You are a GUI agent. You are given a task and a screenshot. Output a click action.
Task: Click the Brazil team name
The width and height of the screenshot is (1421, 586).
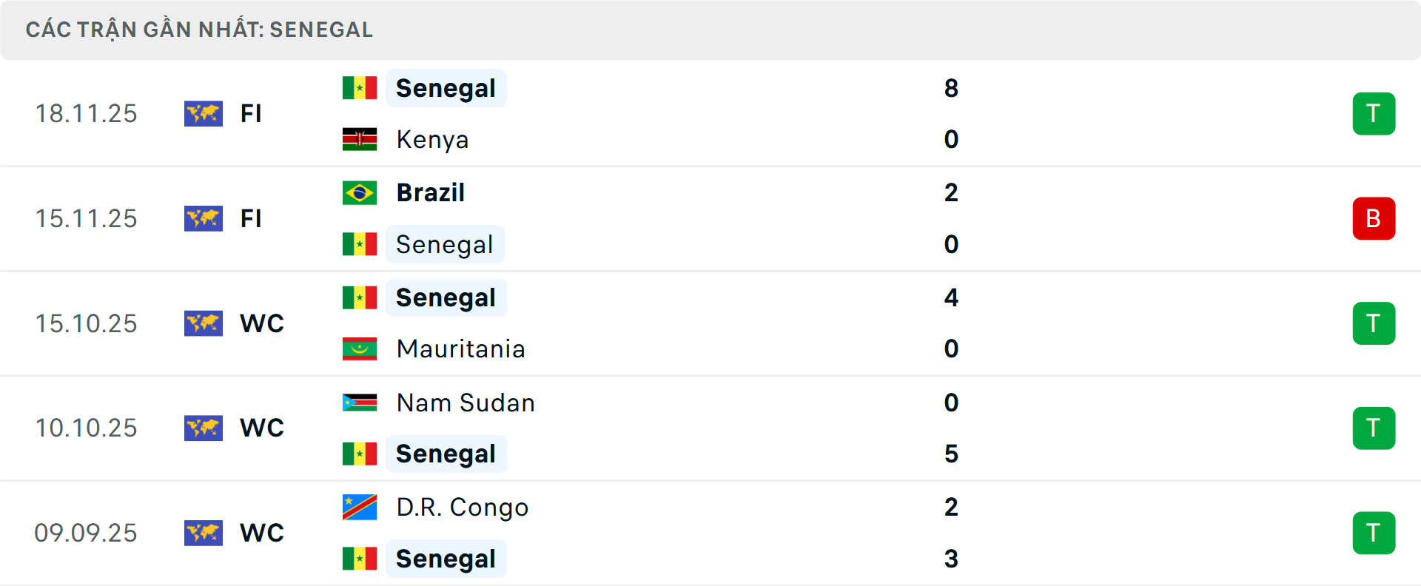(430, 192)
